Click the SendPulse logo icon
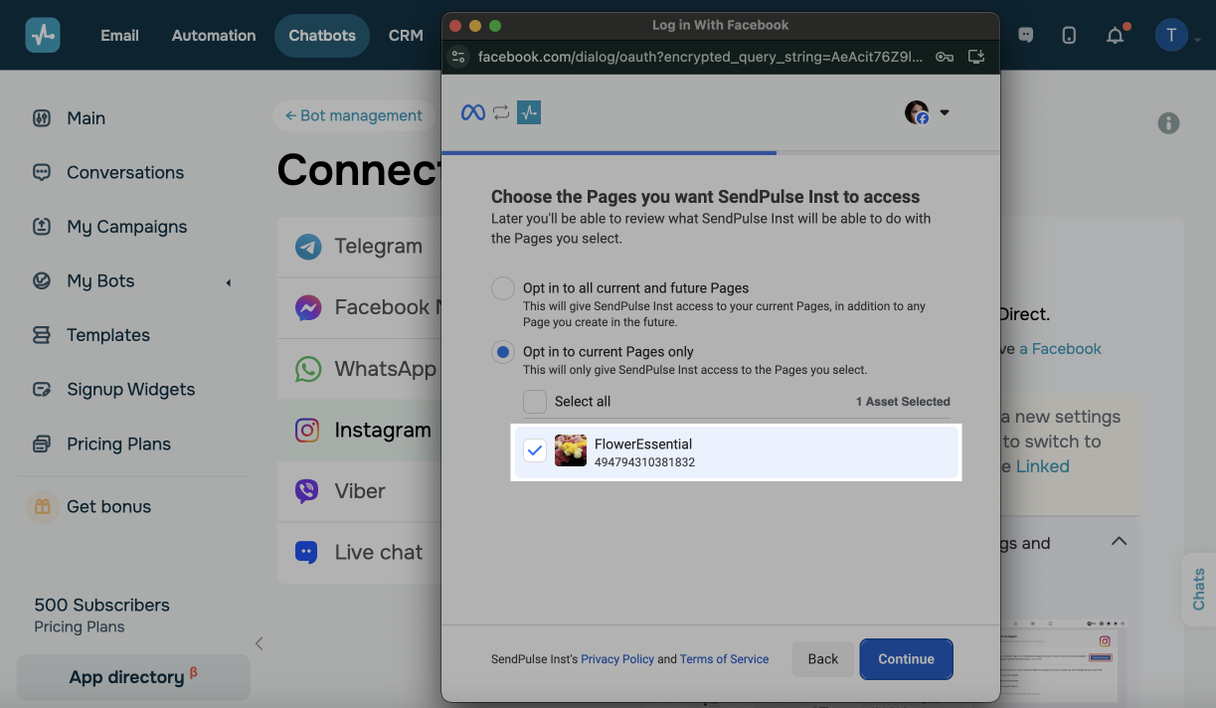The image size is (1216, 708). click(43, 35)
